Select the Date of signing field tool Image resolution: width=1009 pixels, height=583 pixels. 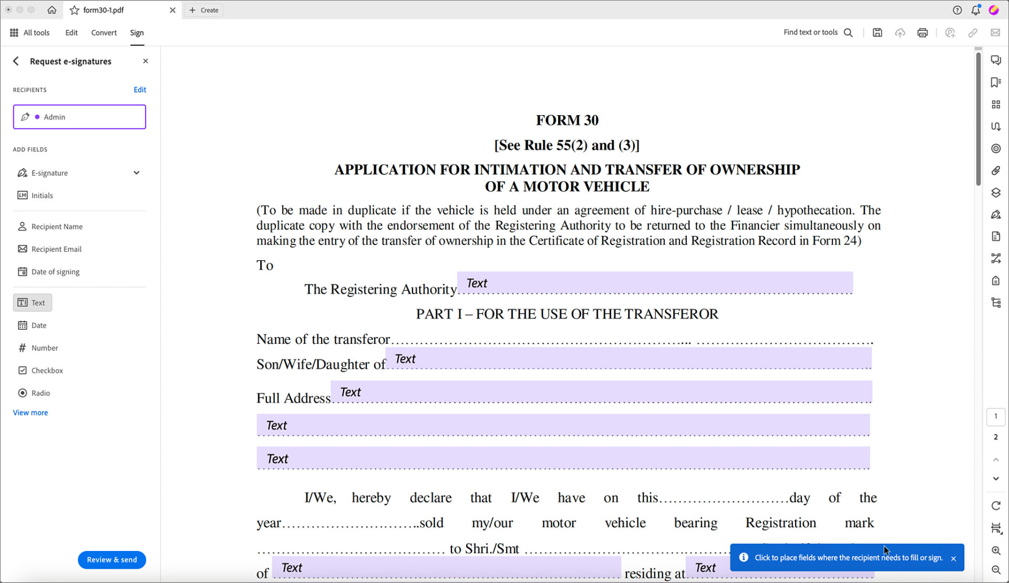(x=55, y=271)
